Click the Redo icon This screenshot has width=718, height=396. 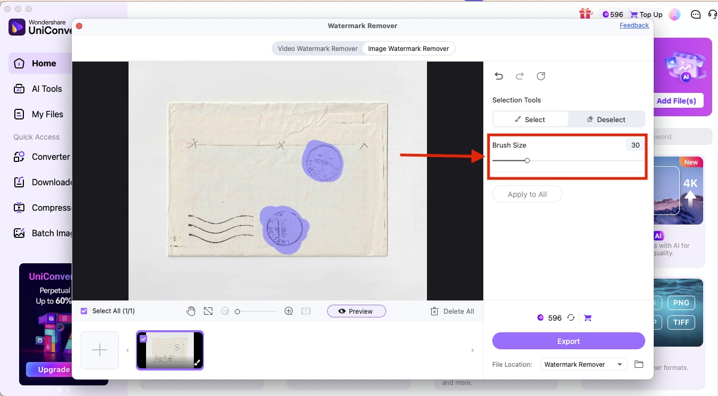click(520, 76)
